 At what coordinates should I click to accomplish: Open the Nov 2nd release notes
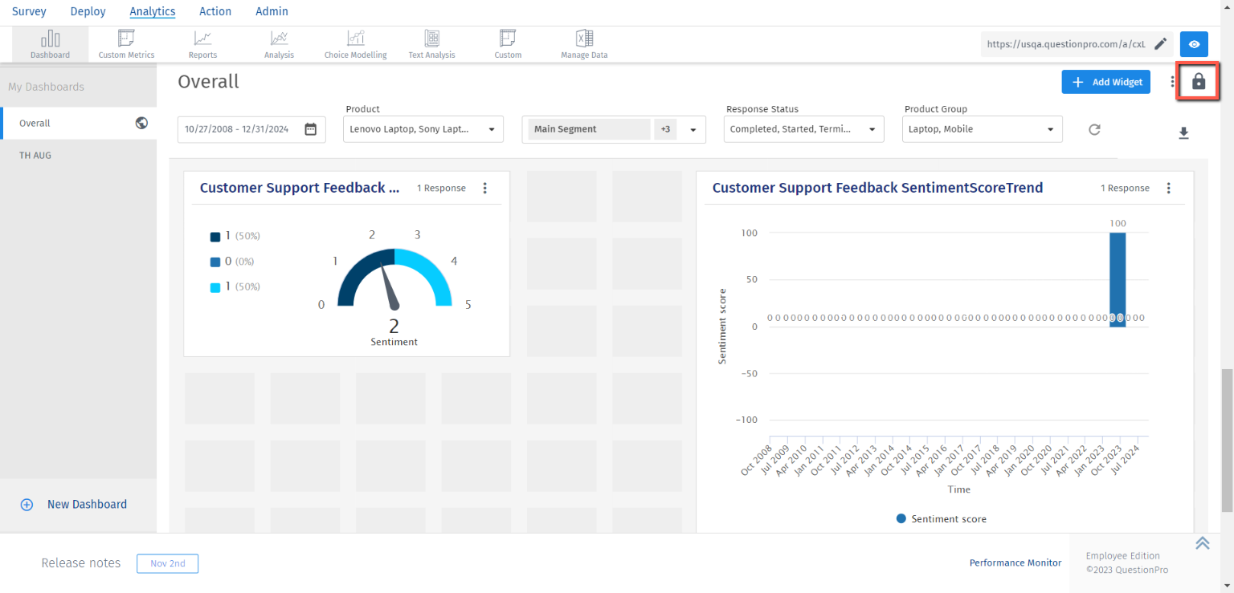pos(167,563)
